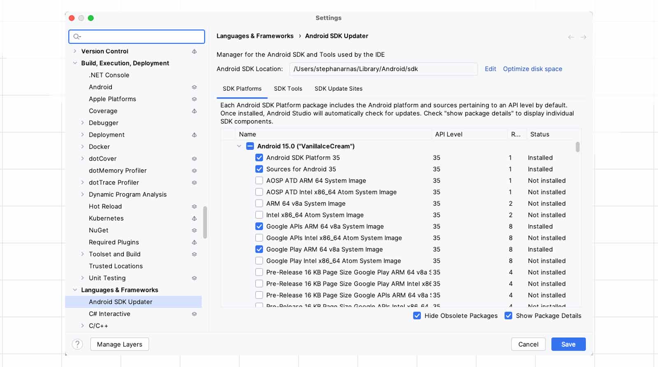The height and width of the screenshot is (367, 658).
Task: Click the layer icon beside Hot Reload
Action: click(194, 206)
